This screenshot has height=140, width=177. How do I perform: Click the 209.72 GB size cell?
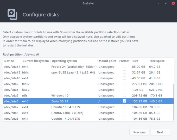pos(140,96)
